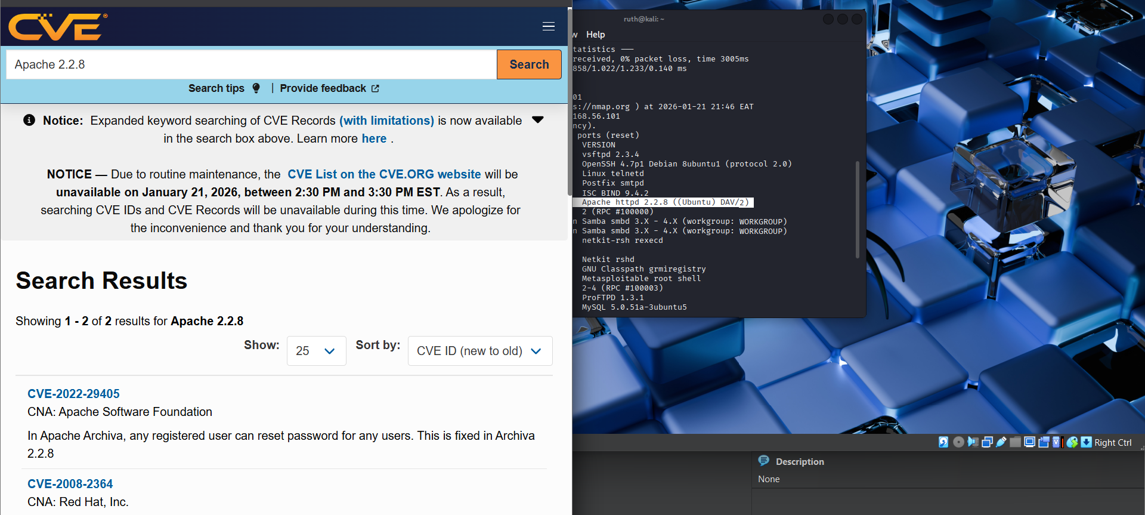1145x515 pixels.
Task: Open the CVE-2008-2364 record
Action: tap(70, 484)
